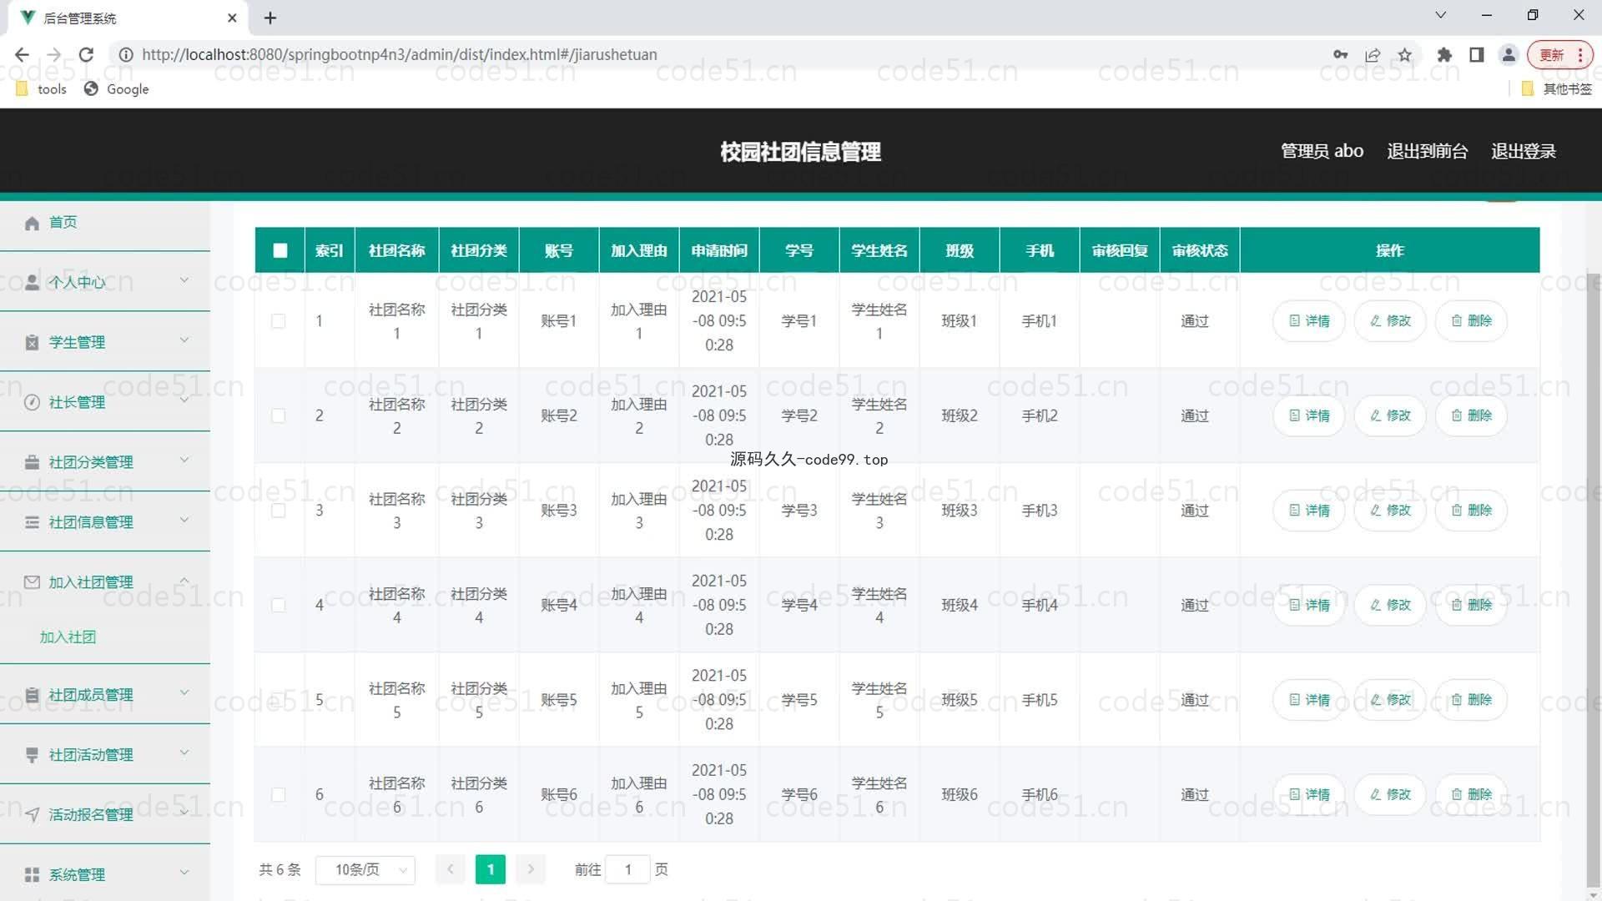Open the Google bookmark
This screenshot has height=901, width=1602.
coord(117,89)
